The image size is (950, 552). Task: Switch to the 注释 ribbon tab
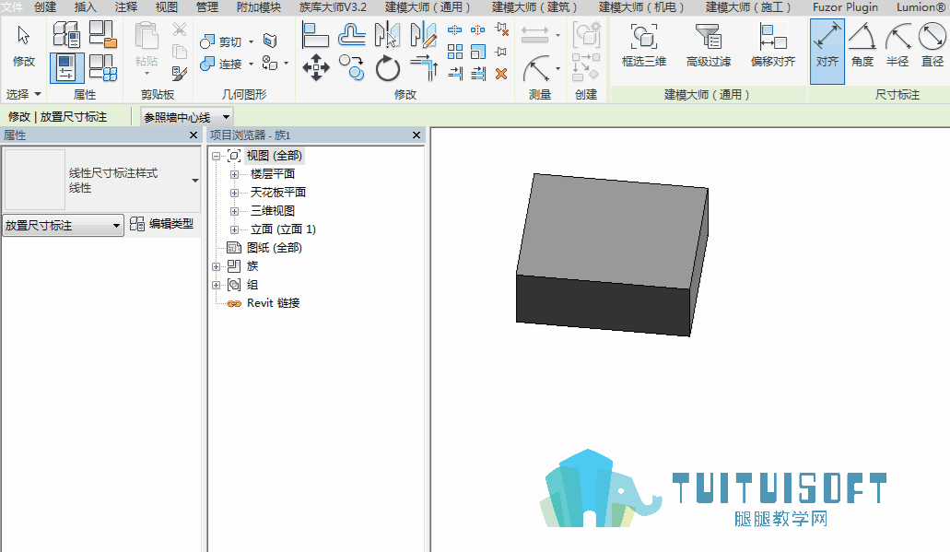pyautogui.click(x=126, y=7)
